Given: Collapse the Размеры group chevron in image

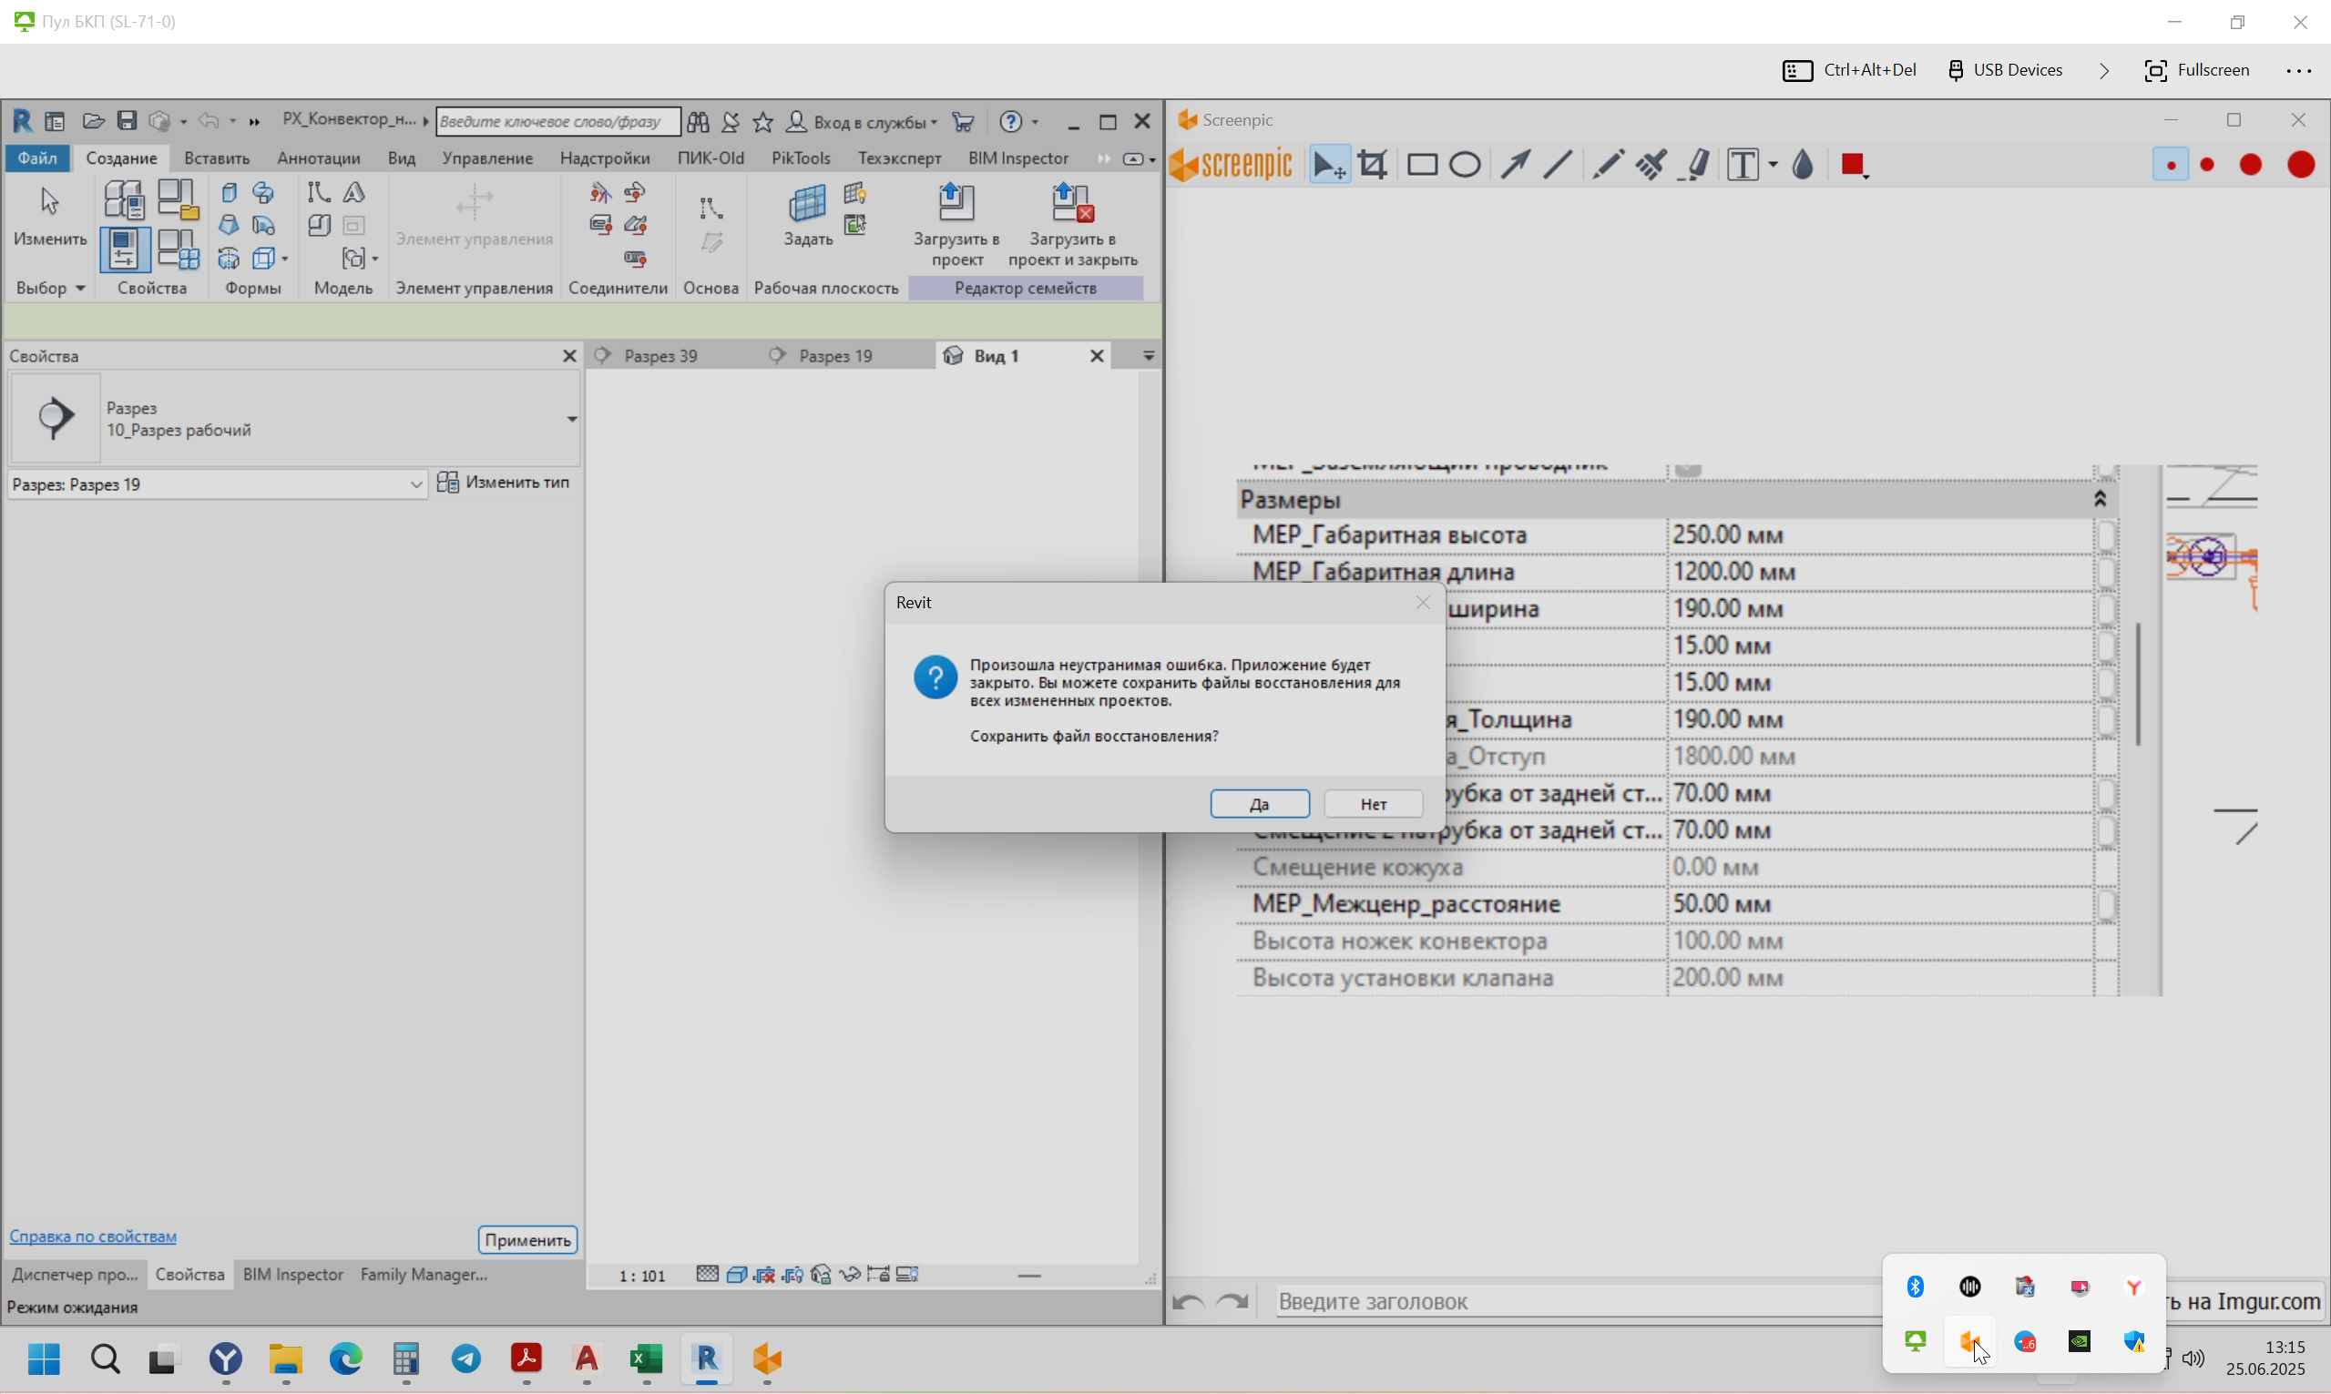Looking at the screenshot, I should [x=2100, y=499].
